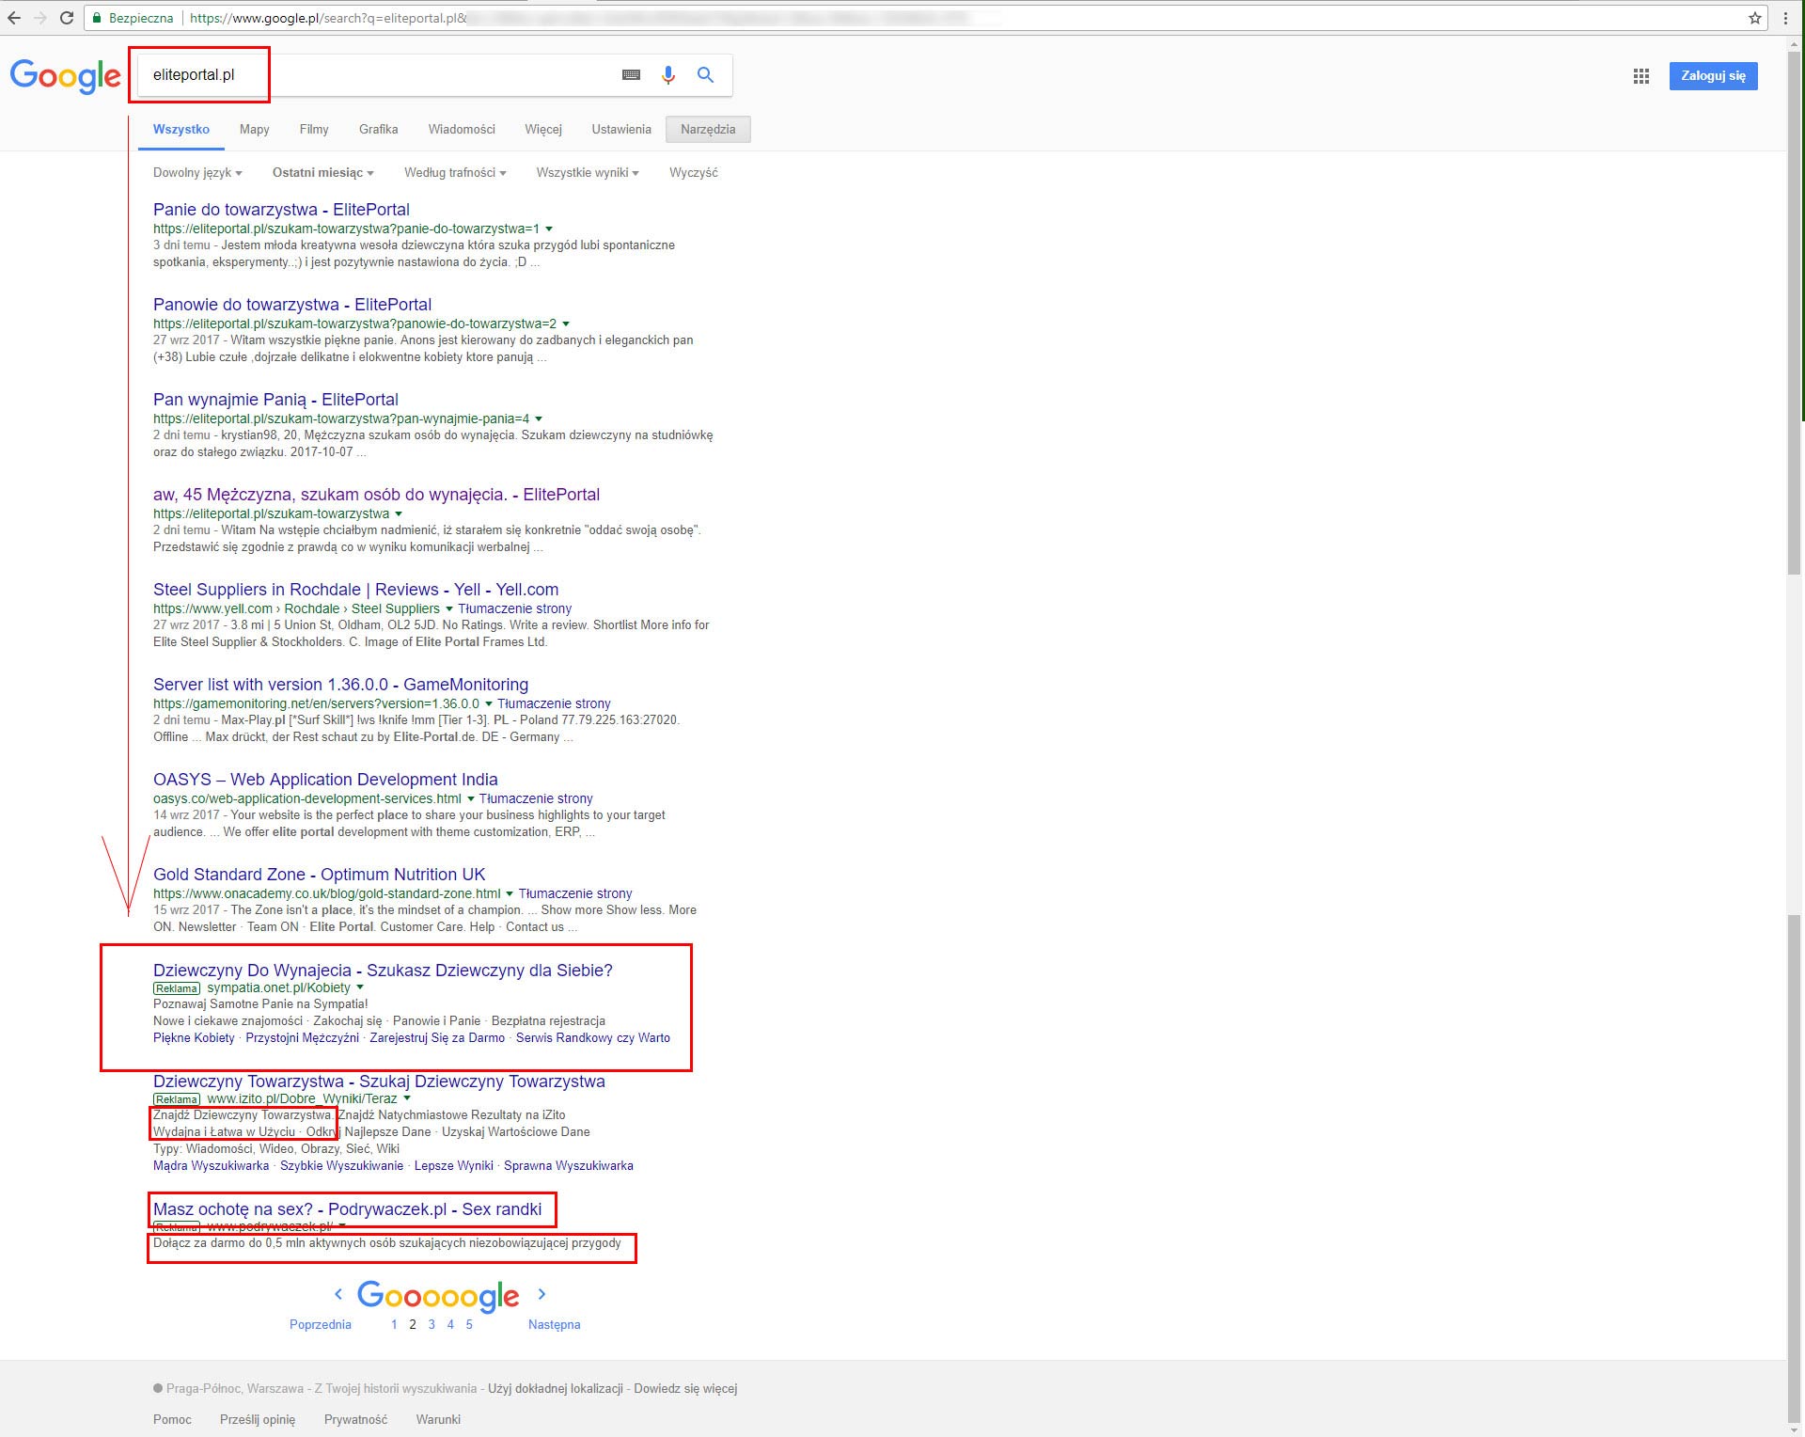
Task: Click the browser back arrow
Action: click(13, 18)
